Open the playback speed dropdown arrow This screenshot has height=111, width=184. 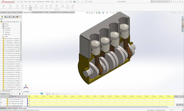coord(47,94)
